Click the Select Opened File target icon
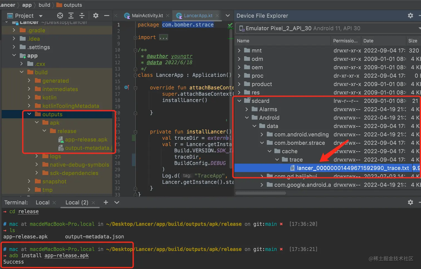 [x=60, y=16]
